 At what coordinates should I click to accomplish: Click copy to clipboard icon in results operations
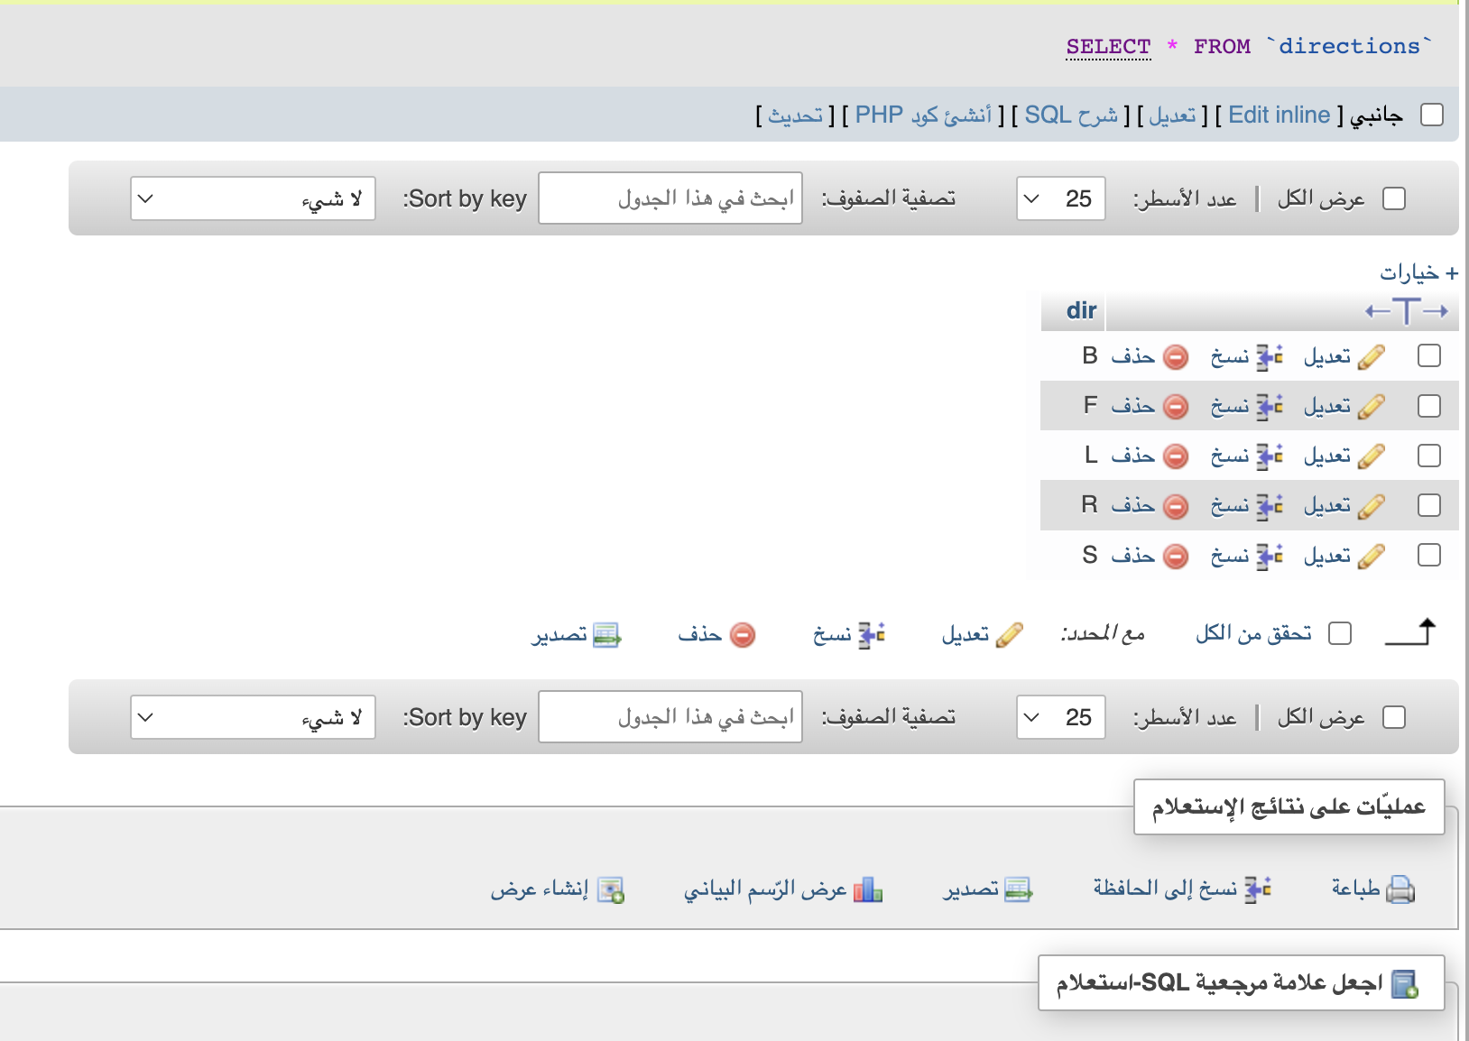[1258, 889]
